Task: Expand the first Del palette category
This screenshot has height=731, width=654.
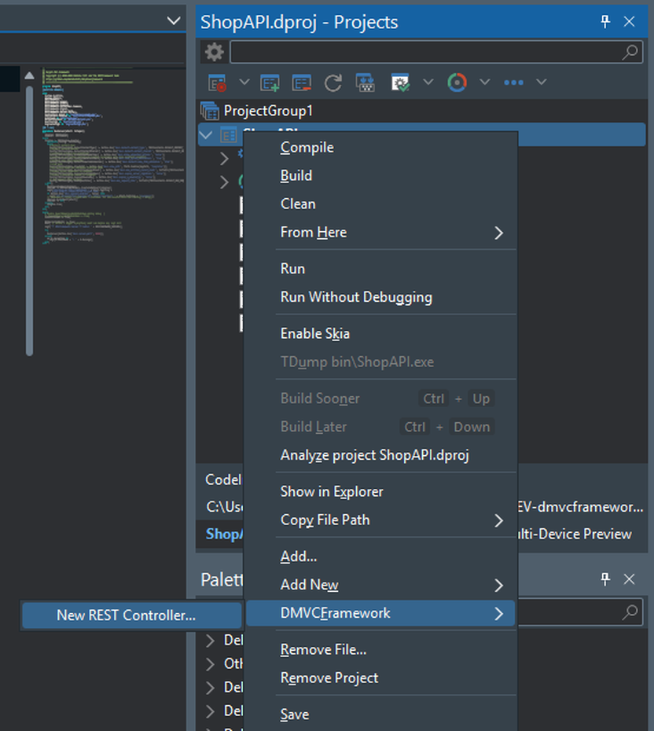Action: coord(210,641)
